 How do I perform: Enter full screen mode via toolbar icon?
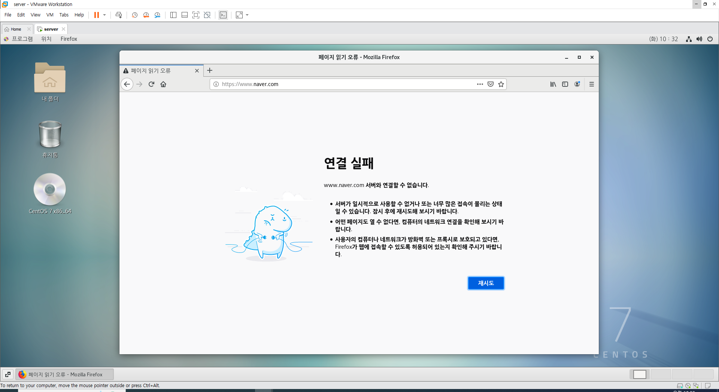click(x=196, y=15)
